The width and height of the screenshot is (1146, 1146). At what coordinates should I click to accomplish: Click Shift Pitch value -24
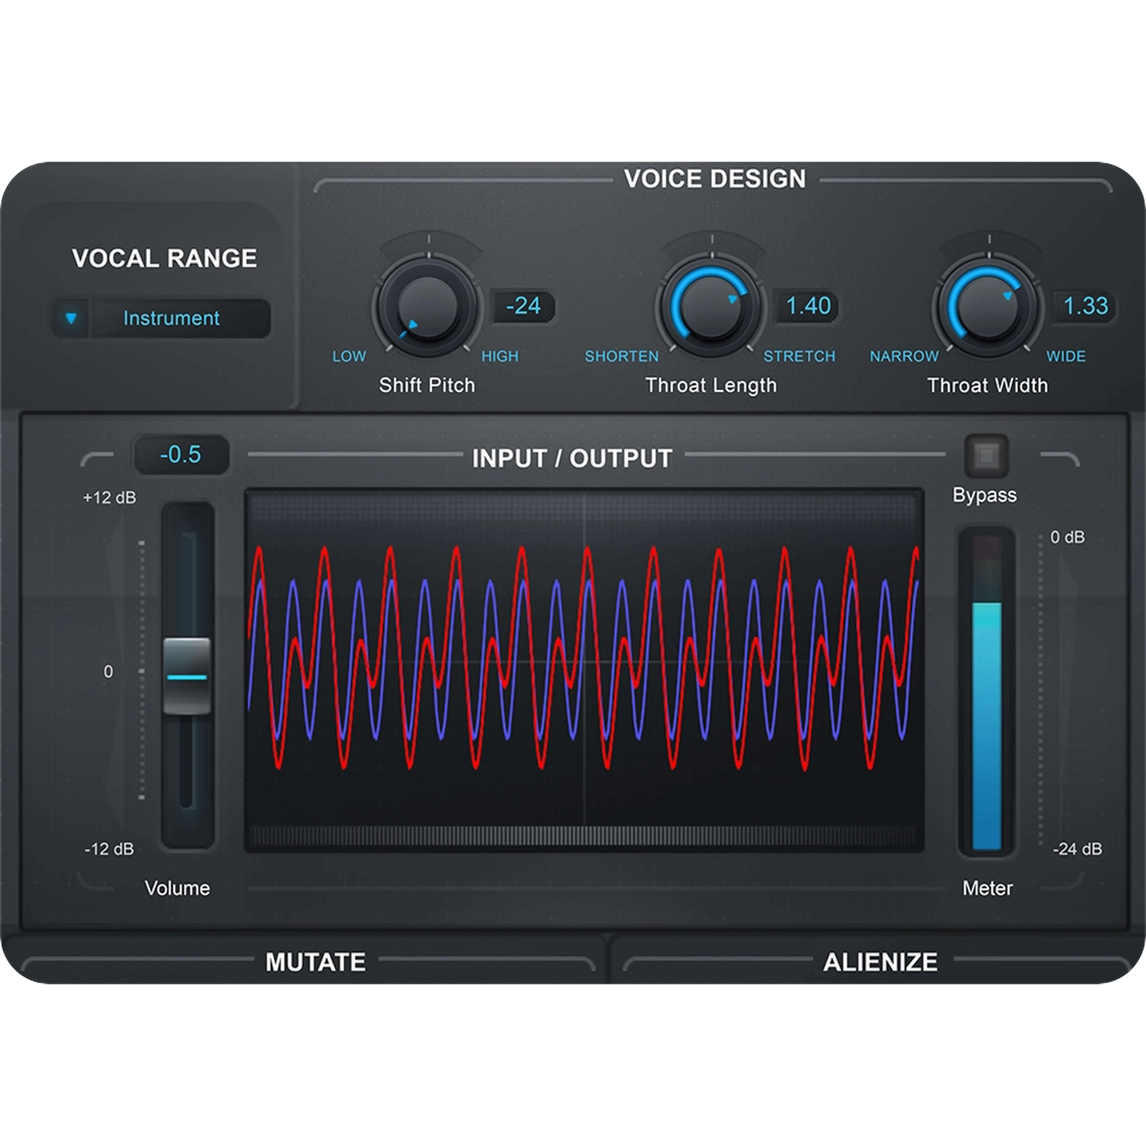(523, 307)
